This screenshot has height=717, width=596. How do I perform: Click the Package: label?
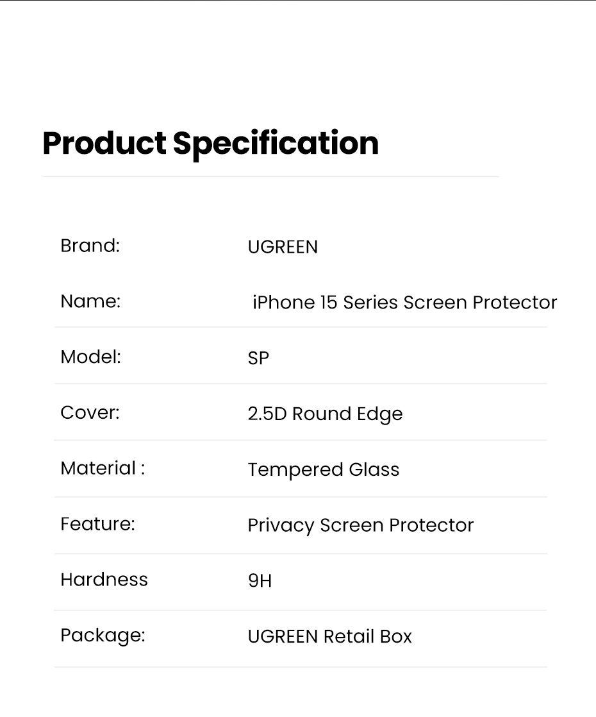point(103,636)
